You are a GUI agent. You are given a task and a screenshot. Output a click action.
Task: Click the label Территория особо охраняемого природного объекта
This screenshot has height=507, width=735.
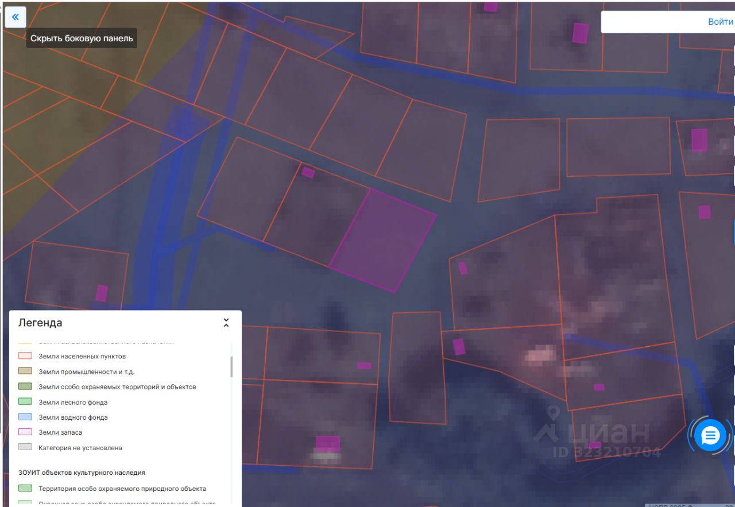(x=122, y=489)
